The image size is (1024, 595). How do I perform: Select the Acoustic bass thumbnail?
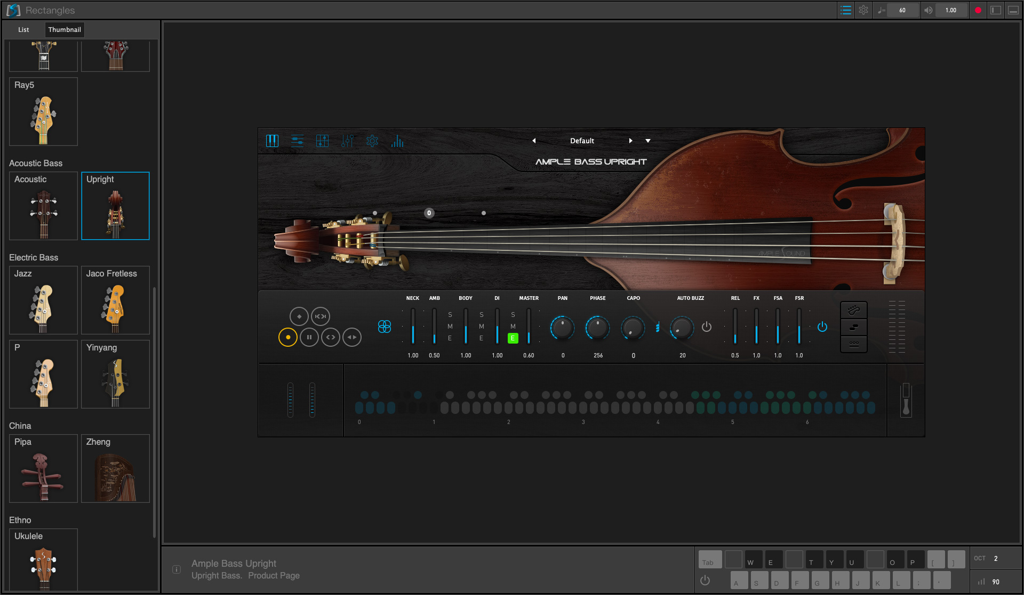(43, 206)
